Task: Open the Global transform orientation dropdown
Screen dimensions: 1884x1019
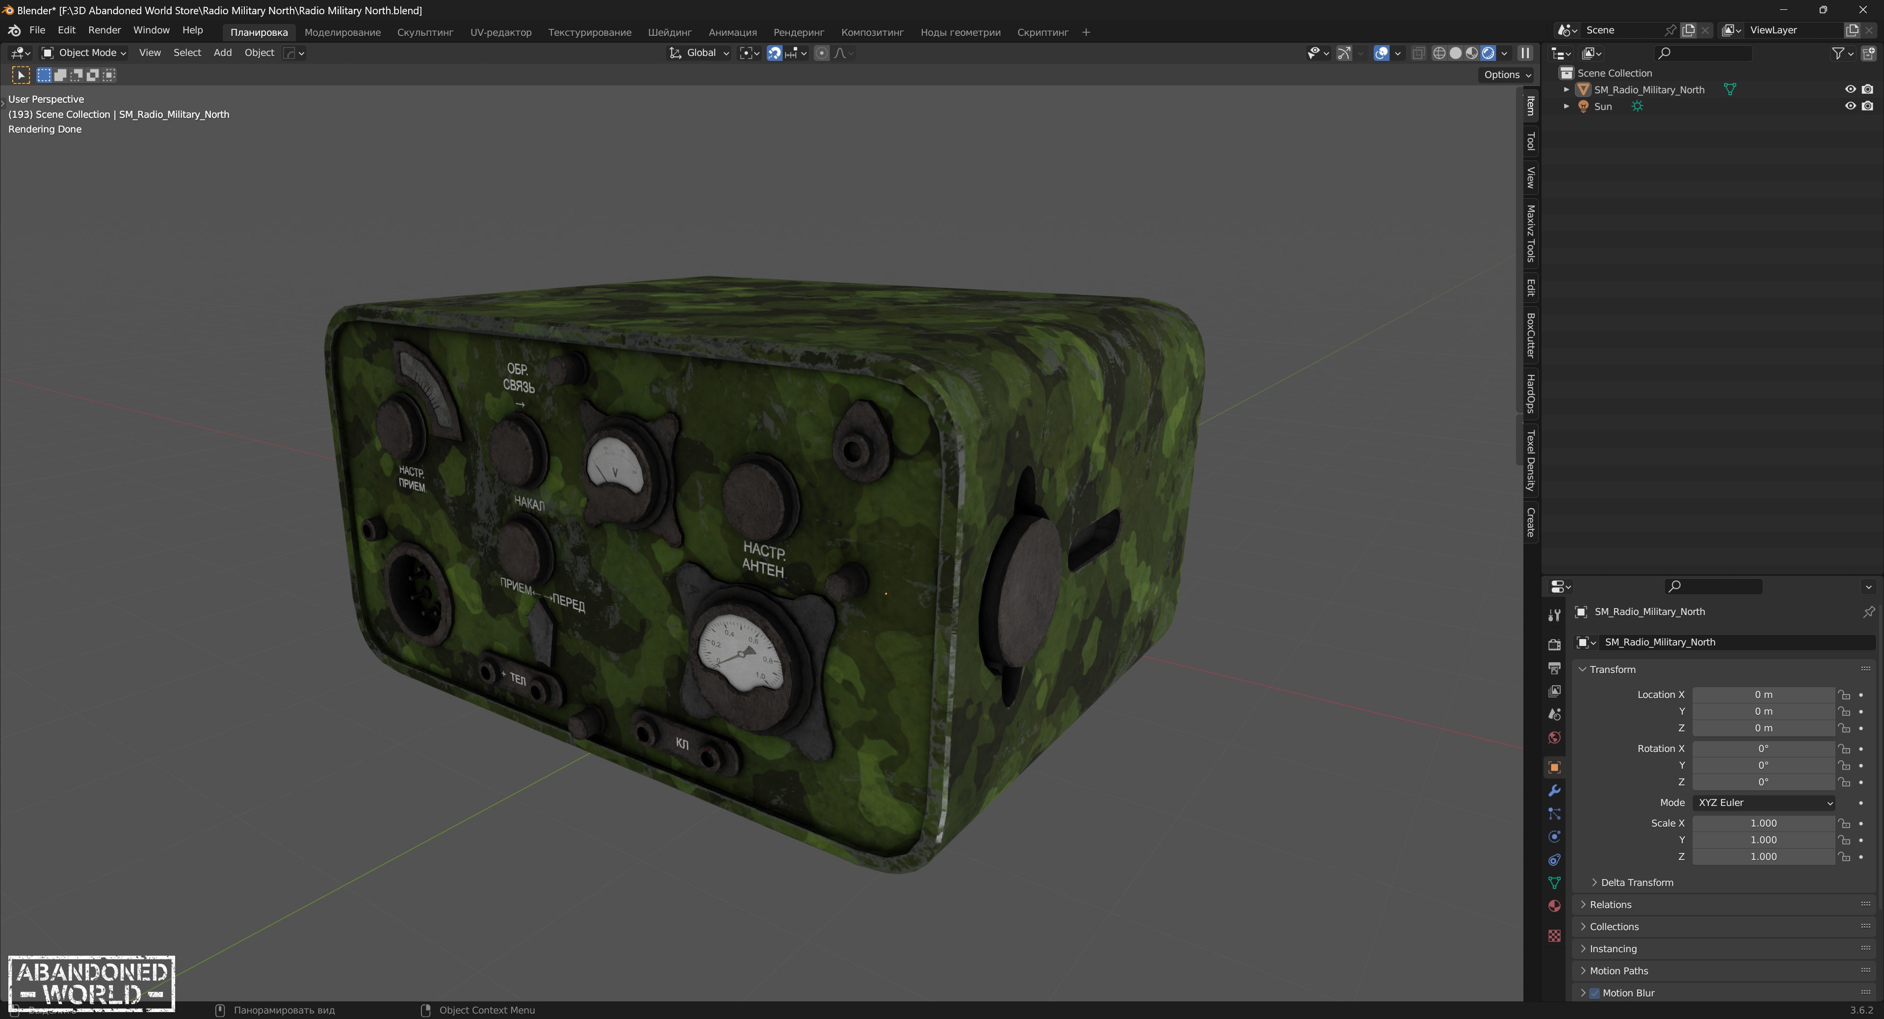Action: pos(699,53)
